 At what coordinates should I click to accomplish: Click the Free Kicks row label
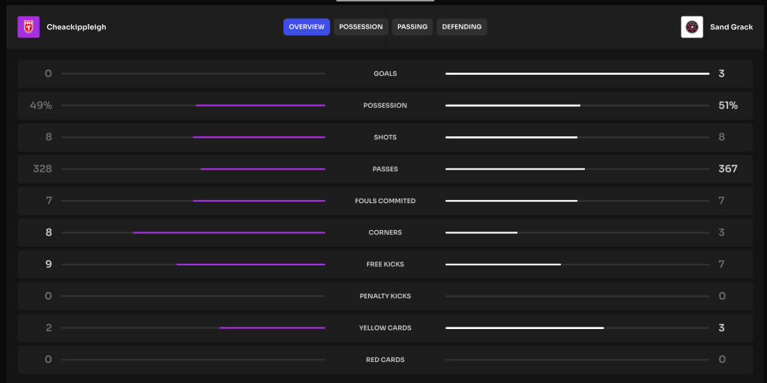pyautogui.click(x=385, y=265)
